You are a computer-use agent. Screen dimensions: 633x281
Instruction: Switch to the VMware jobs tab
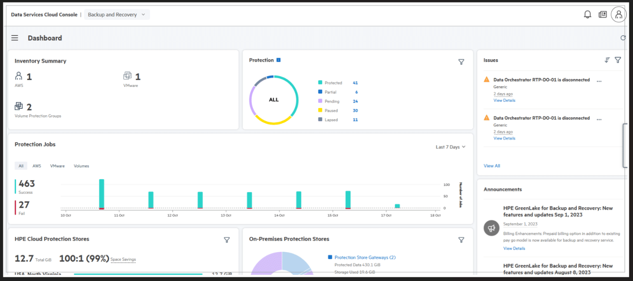tap(57, 166)
